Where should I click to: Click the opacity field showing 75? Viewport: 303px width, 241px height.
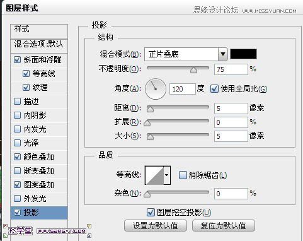tap(231, 69)
